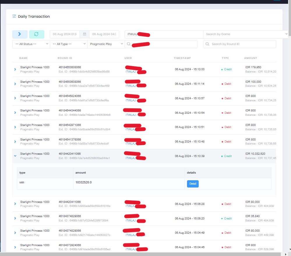This screenshot has height=256, width=291.
Task: Click the end date field 06 Aug 2024 04:3
Action: [104, 34]
